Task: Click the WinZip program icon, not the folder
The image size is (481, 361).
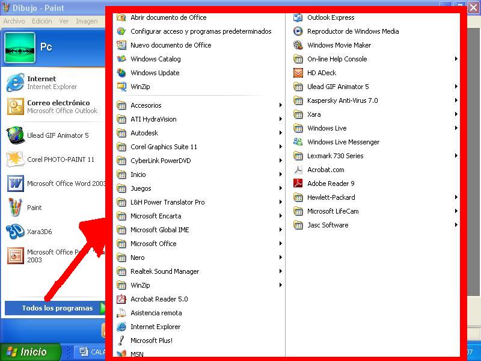Action: [121, 87]
